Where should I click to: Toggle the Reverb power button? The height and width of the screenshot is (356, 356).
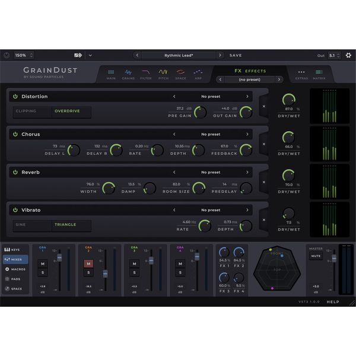15,172
